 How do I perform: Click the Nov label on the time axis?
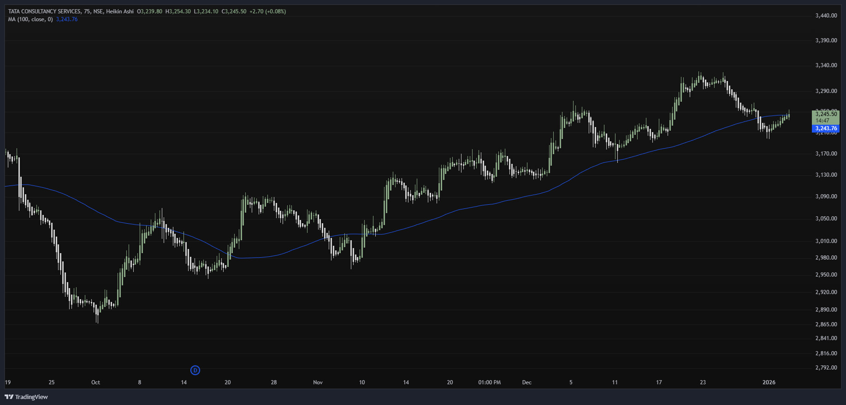tap(318, 382)
